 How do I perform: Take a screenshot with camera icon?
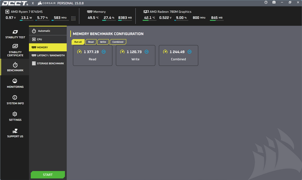274,2
